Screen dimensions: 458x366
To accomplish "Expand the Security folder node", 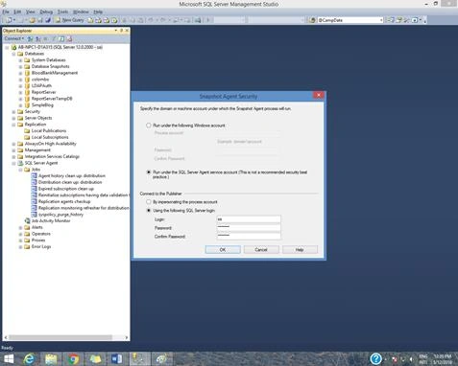I will (x=13, y=111).
